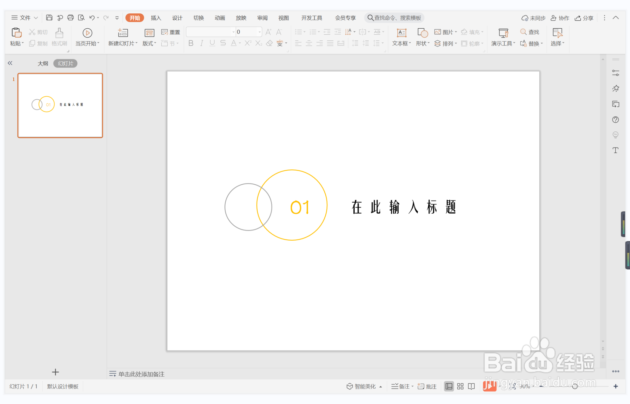Click the Save icon in quick access toolbar

(49, 18)
